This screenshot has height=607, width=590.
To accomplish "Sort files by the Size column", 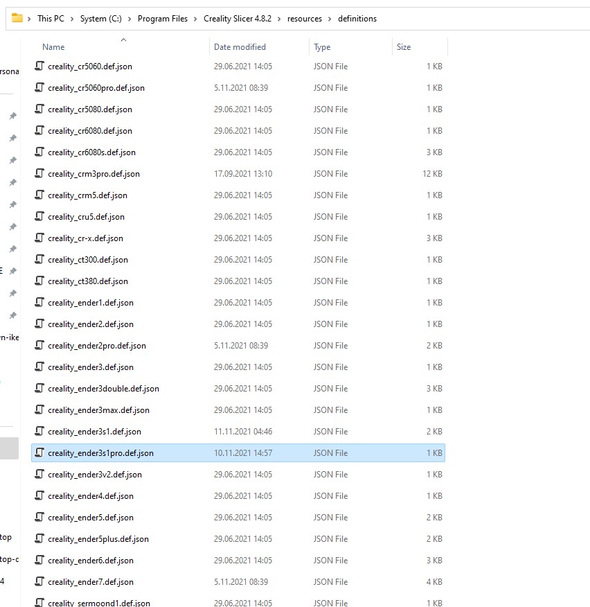I will coord(404,47).
